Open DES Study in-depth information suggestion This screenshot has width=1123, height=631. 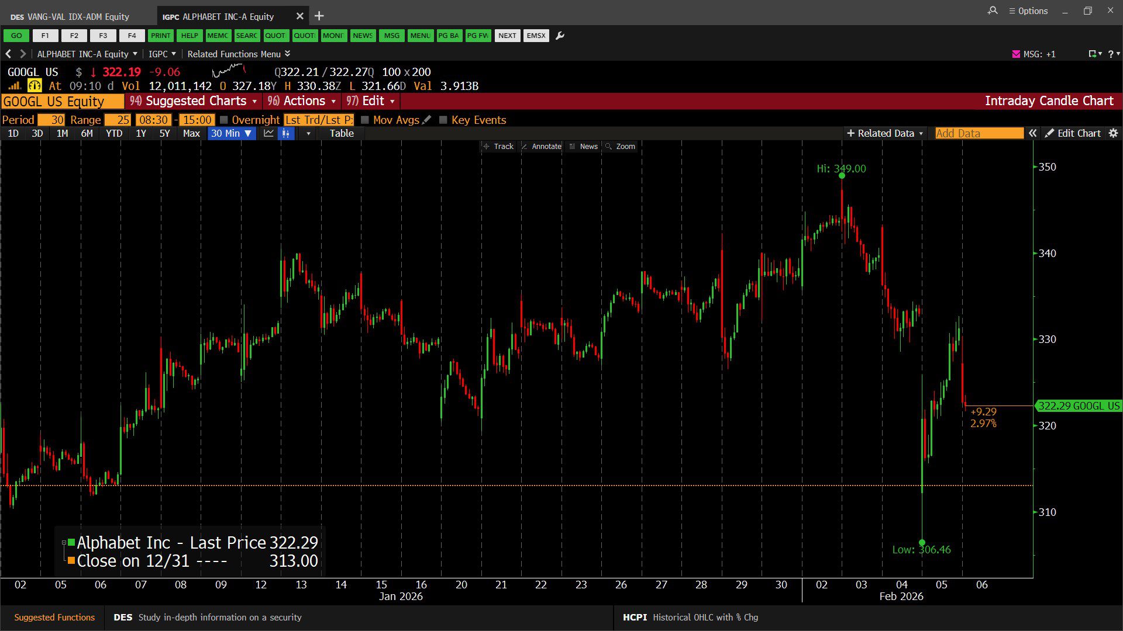click(x=208, y=617)
